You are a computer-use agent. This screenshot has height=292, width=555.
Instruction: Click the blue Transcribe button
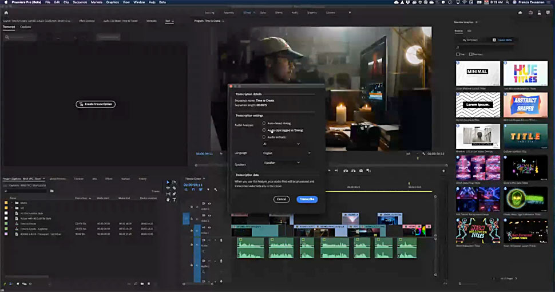(307, 199)
